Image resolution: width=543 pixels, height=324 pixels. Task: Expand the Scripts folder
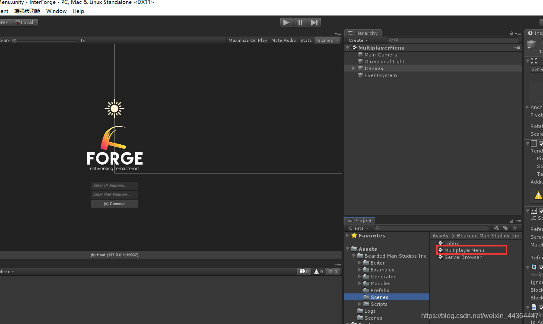point(360,304)
